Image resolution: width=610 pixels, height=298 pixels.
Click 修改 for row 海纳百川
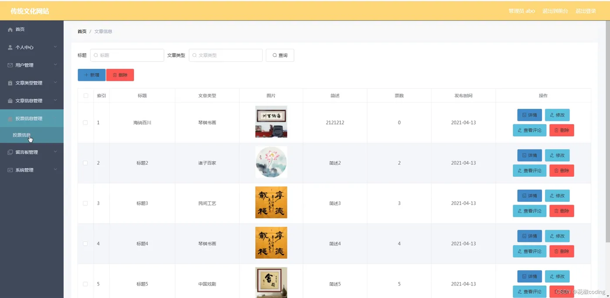tap(557, 115)
